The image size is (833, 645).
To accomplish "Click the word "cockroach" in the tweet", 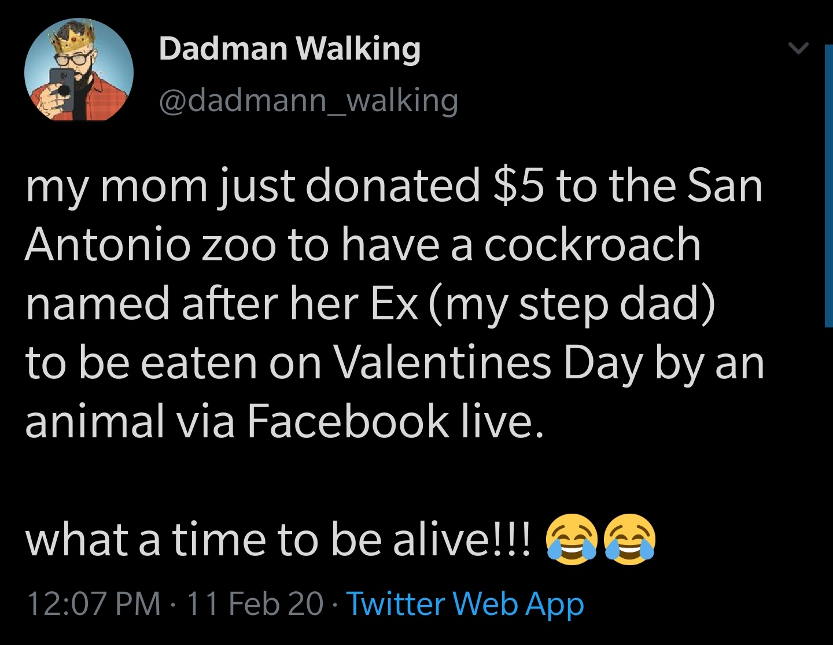I will (592, 244).
